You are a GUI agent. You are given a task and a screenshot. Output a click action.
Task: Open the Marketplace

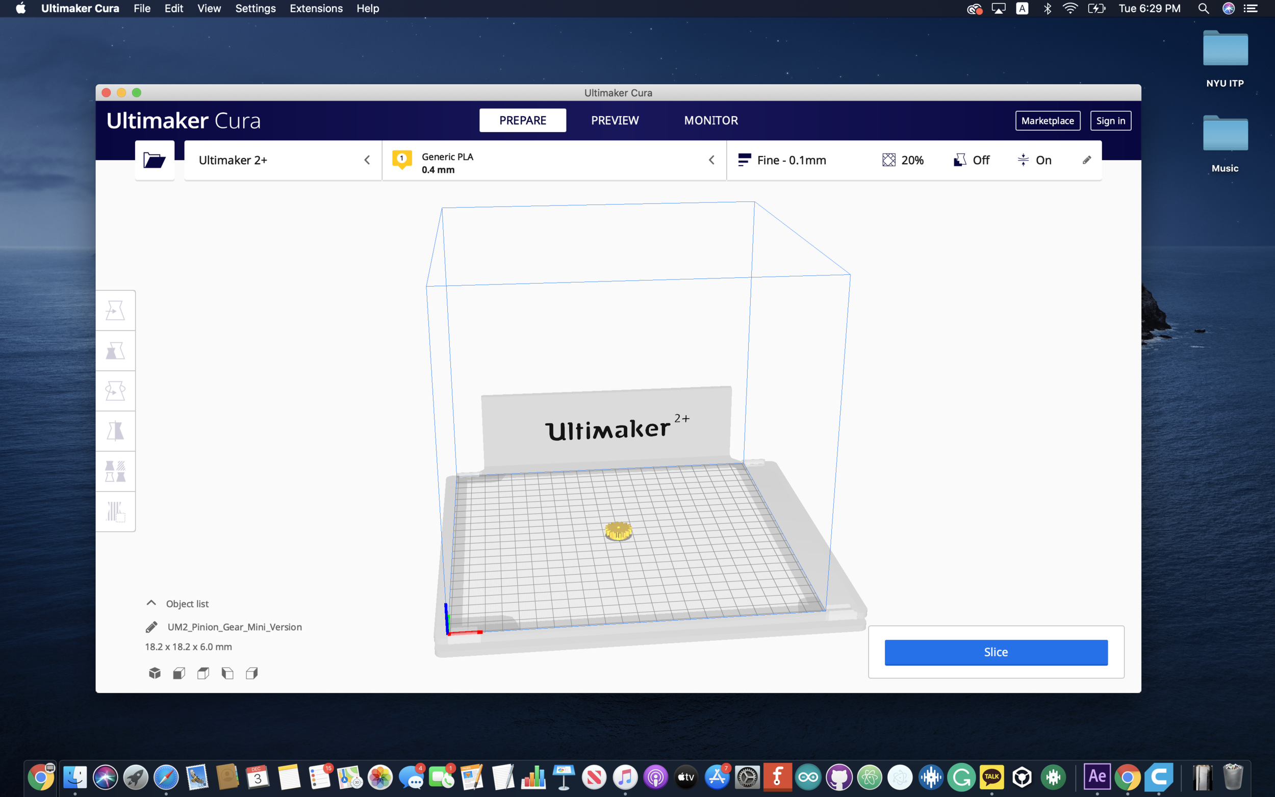pos(1048,121)
